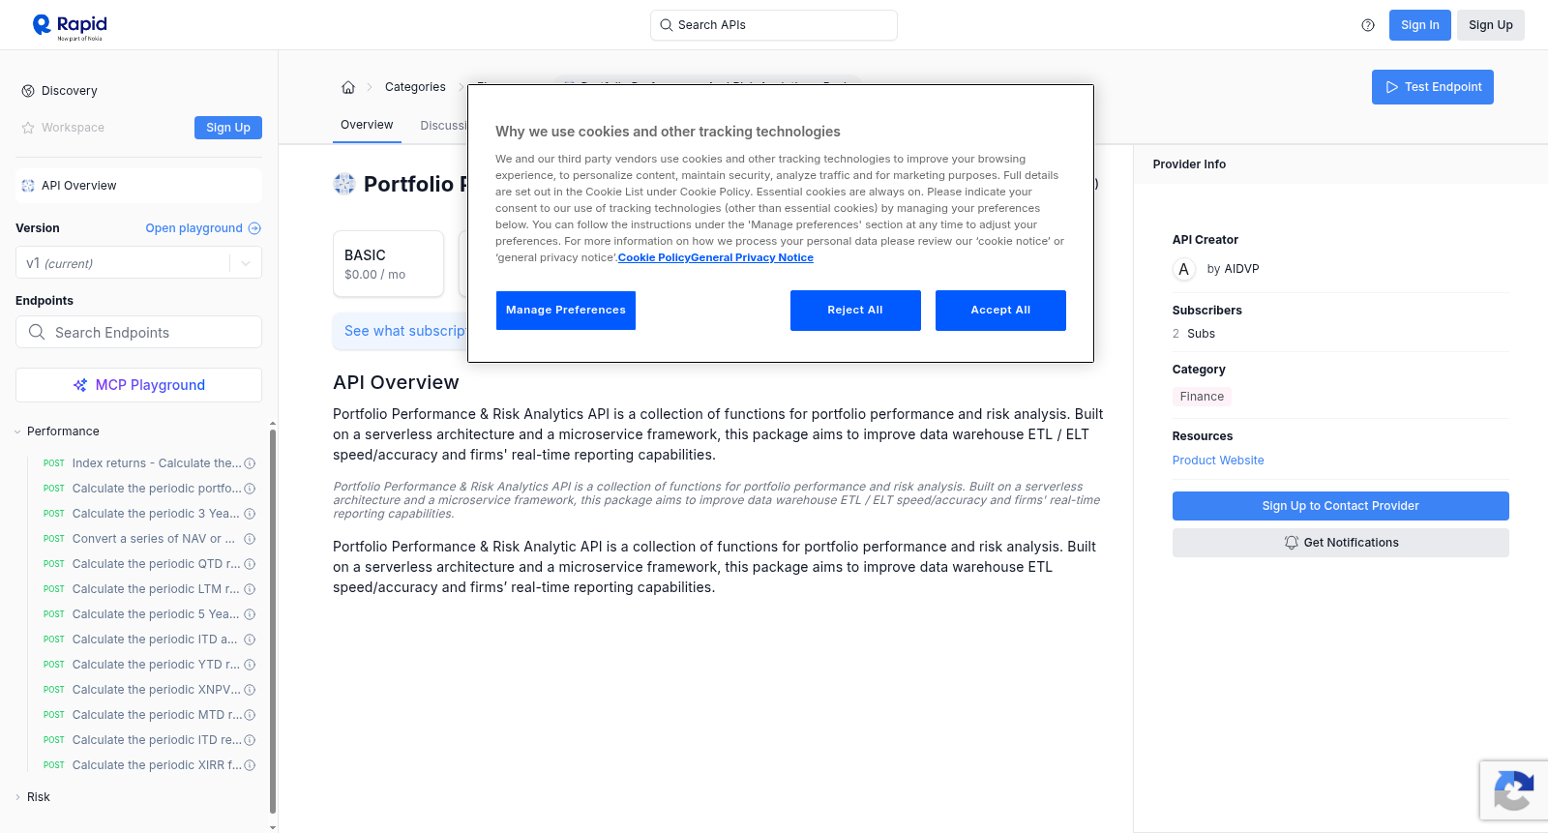Click the reCAPTCHA badge
Viewport: 1548px width, 833px height.
pos(1513,790)
